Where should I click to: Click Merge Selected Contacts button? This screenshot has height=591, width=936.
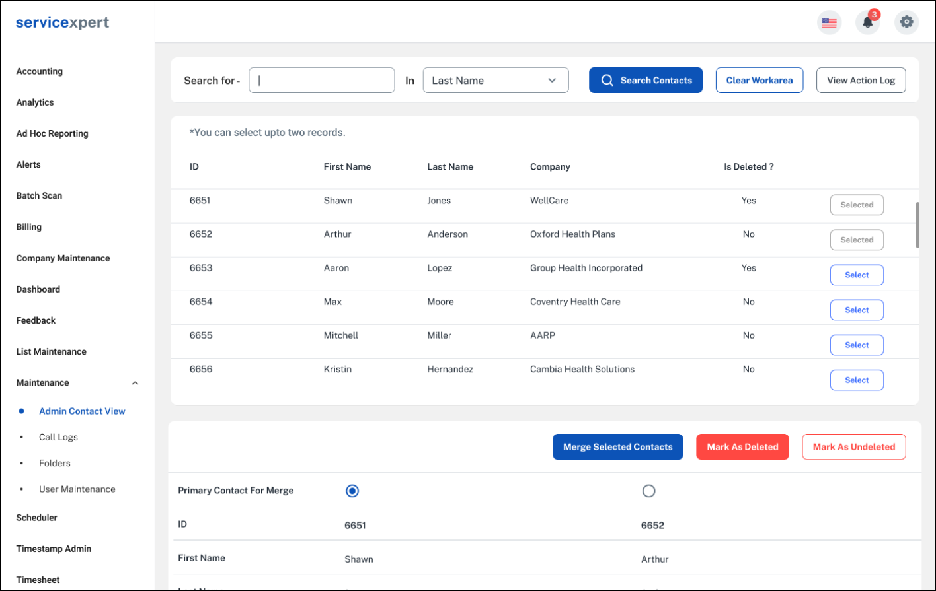tap(617, 447)
